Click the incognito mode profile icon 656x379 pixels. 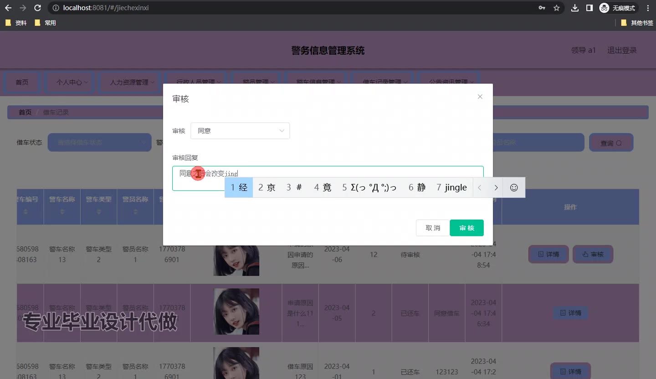tap(618, 8)
